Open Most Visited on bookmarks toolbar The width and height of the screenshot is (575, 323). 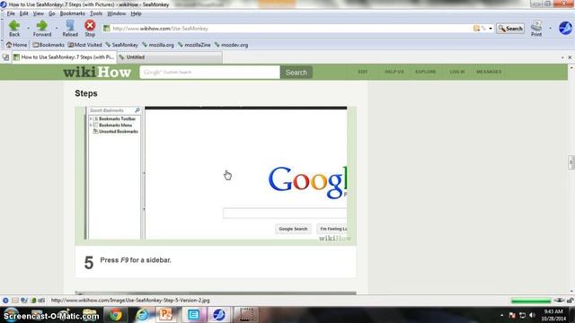(84, 45)
